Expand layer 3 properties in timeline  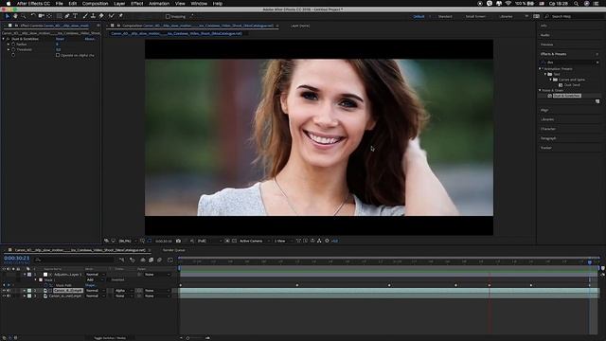pyautogui.click(x=25, y=296)
